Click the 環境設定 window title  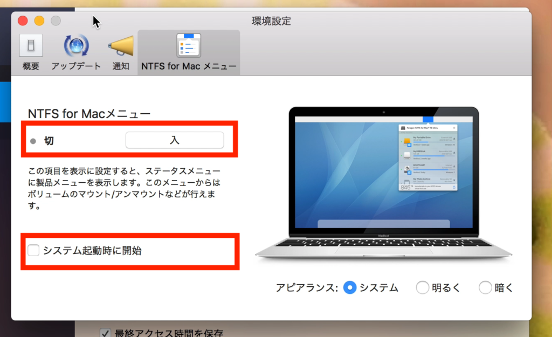pos(272,21)
